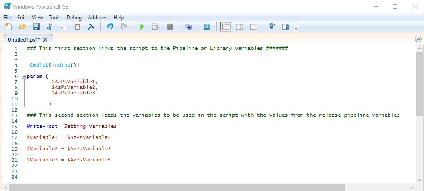The image size is (424, 191).
Task: Clear the console pane icon
Action: [x=91, y=27]
